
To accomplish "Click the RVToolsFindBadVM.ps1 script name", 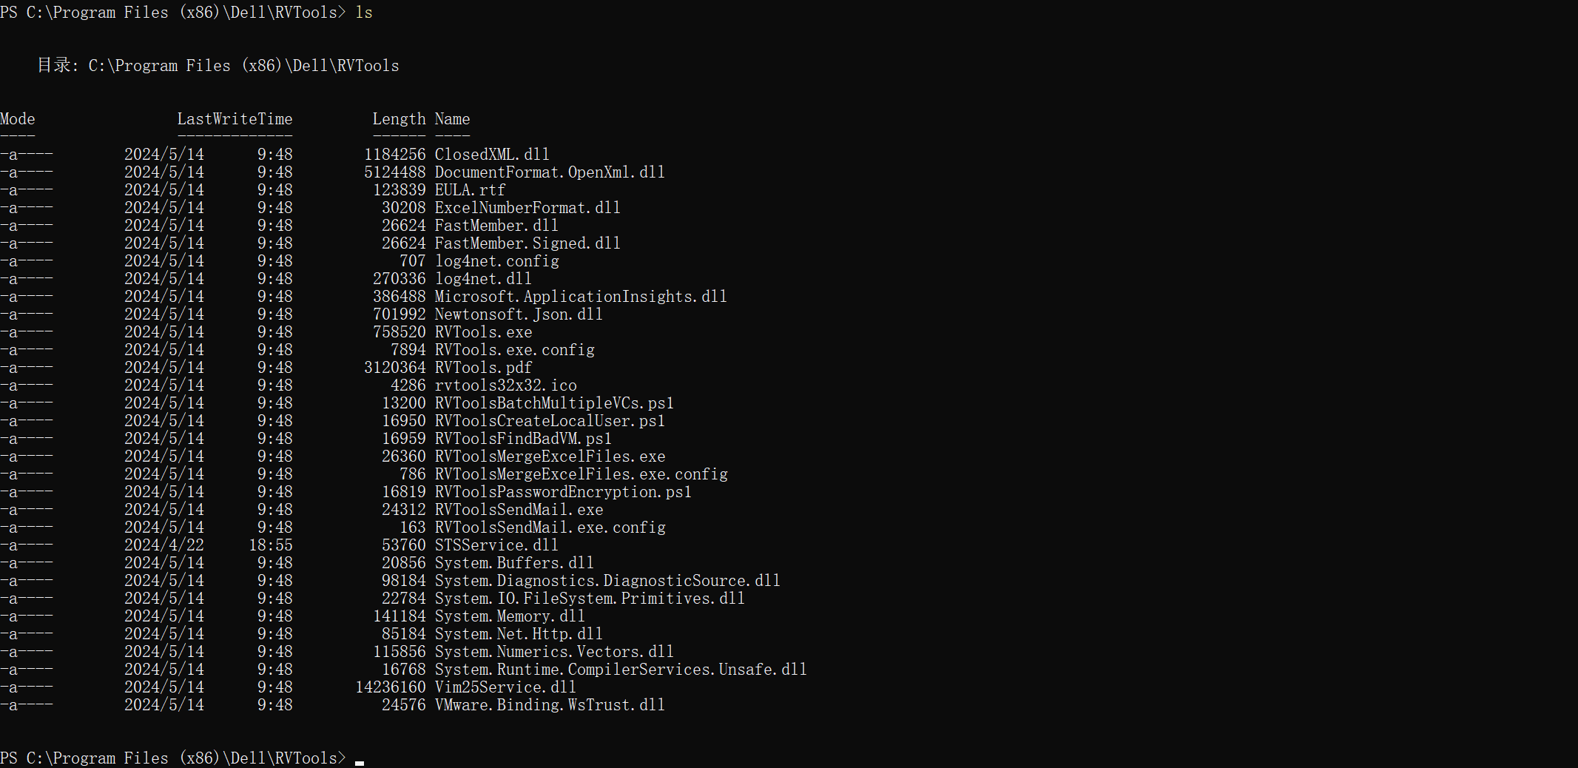I will (523, 439).
